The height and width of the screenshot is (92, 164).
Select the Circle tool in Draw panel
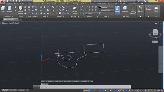[x=48, y=10]
